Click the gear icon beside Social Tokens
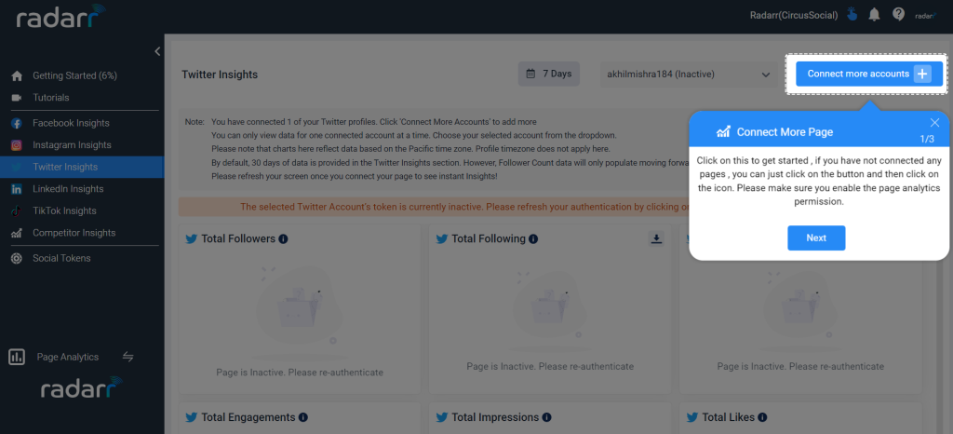Viewport: 953px width, 434px height. pos(17,258)
